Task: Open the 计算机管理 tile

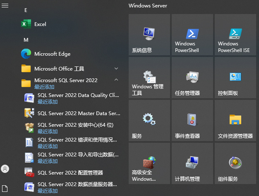Action: pos(192,163)
